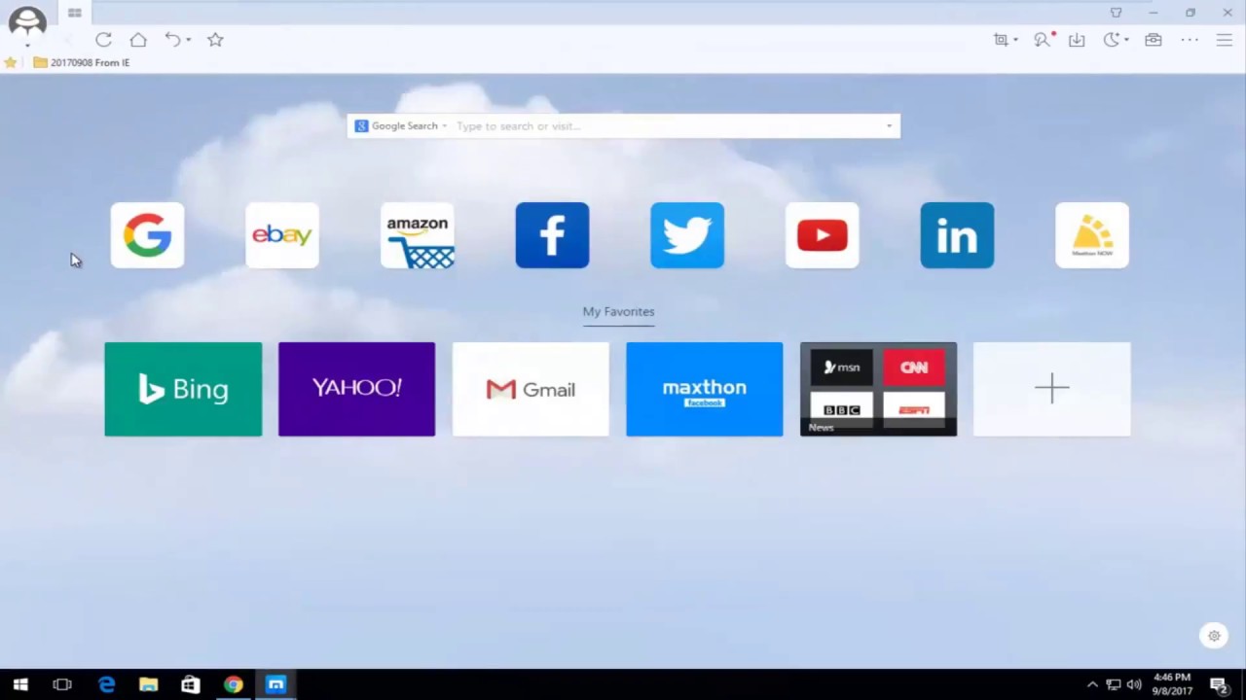The image size is (1246, 700).
Task: Go to the home page icon
Action: pos(138,40)
